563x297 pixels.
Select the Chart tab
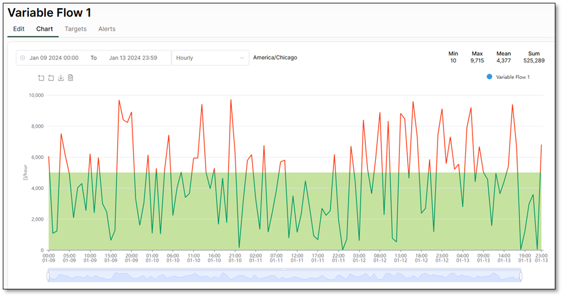[x=45, y=29]
